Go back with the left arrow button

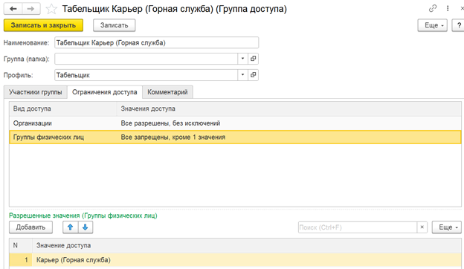pos(13,9)
